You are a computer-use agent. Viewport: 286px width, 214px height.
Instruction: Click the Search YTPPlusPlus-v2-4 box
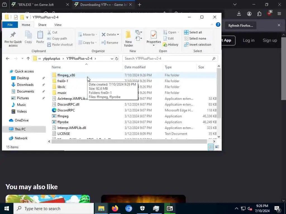tap(170, 59)
